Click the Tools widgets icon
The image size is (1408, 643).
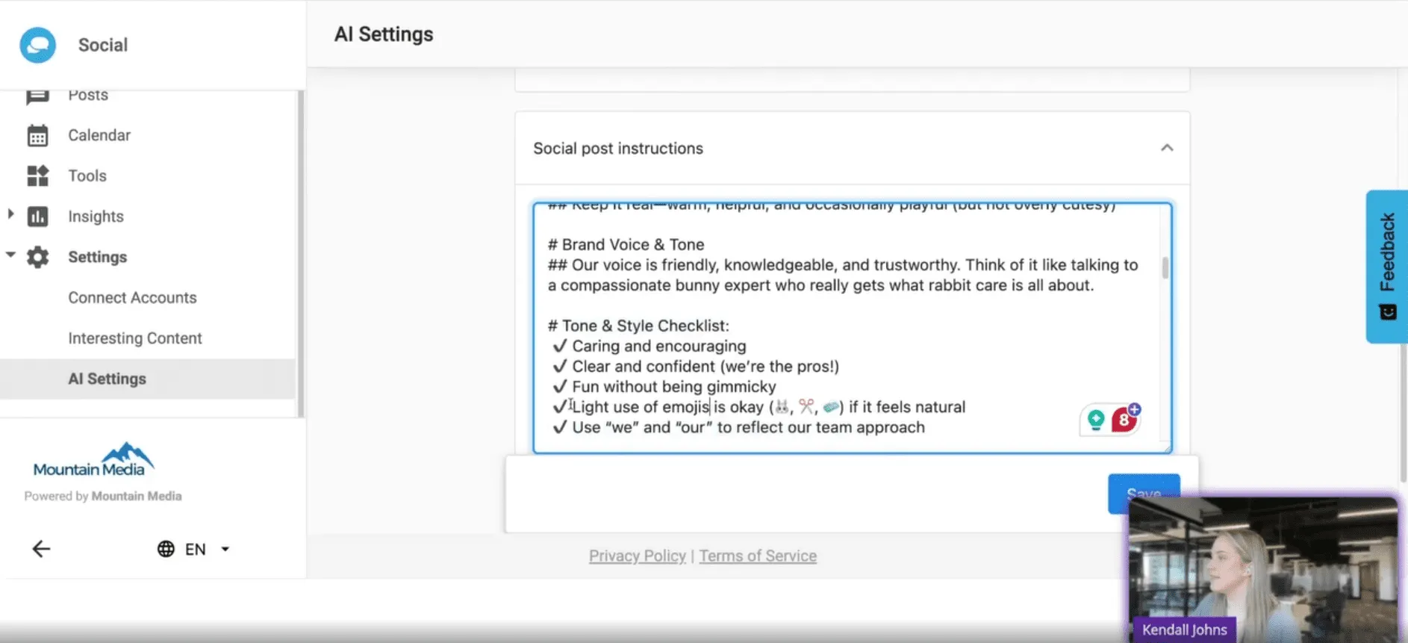[x=37, y=176]
